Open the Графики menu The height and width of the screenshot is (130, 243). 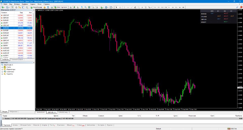pos(25,4)
